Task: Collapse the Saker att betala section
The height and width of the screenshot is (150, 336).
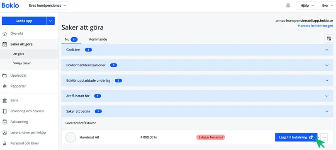Action: click(x=197, y=111)
